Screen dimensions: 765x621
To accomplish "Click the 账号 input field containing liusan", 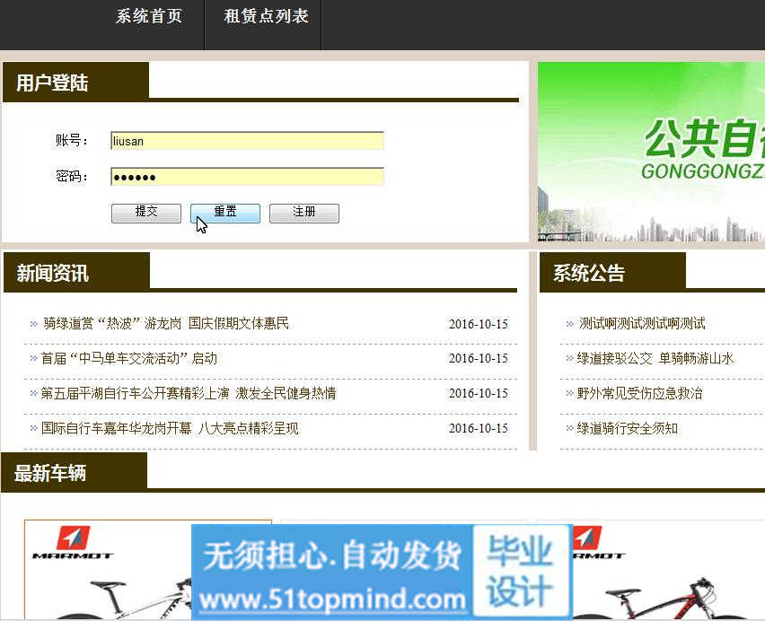I will 247,141.
